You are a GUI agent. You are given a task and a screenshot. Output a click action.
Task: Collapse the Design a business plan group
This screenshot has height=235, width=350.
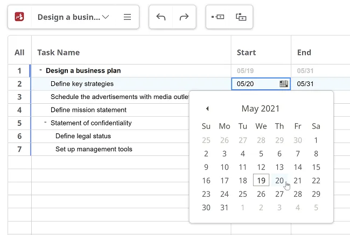point(40,70)
